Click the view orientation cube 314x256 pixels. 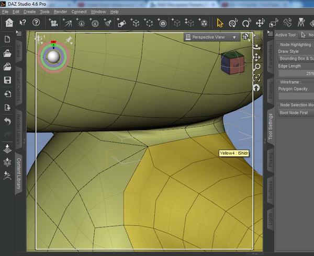232,63
